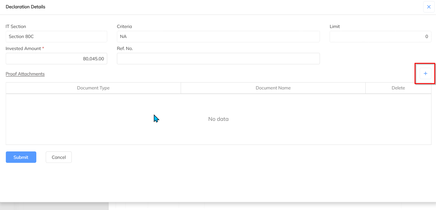Click the No data placeholder text

click(x=218, y=119)
